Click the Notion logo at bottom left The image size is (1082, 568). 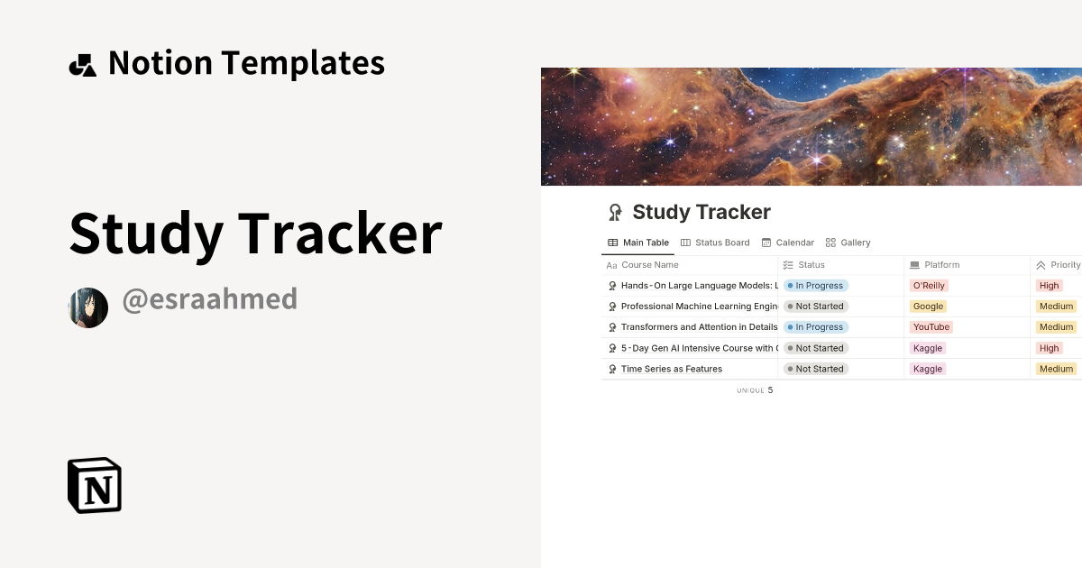click(93, 484)
